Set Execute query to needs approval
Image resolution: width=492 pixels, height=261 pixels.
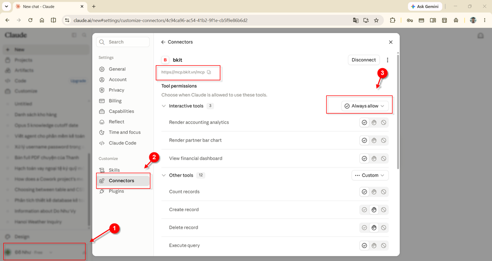click(x=374, y=246)
